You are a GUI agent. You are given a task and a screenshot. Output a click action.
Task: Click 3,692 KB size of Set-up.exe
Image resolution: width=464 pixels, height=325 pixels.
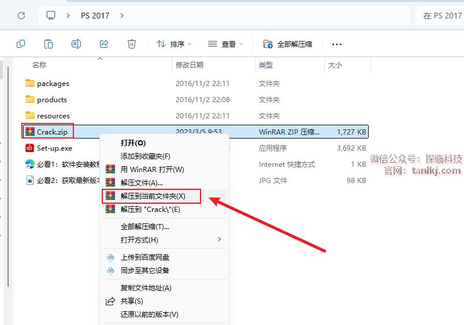point(351,148)
